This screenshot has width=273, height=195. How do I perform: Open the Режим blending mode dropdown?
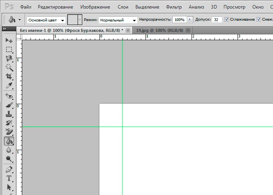click(118, 20)
